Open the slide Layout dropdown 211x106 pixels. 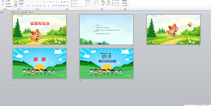22,1
